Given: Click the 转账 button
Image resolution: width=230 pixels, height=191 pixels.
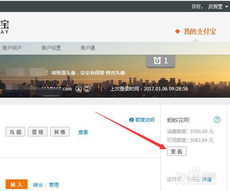Looking at the screenshot, I should point(60,132).
